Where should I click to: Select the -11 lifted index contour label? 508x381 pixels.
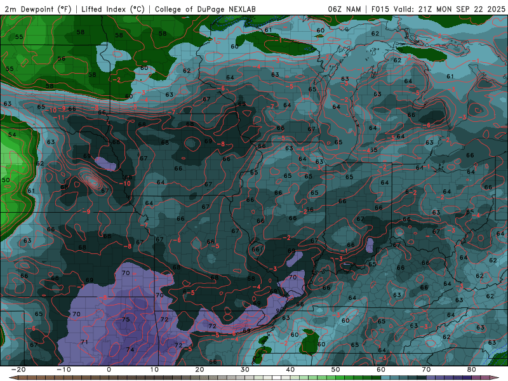58,117
